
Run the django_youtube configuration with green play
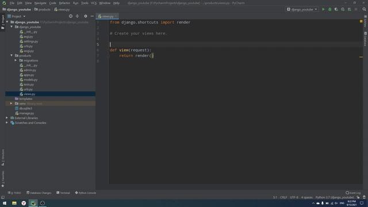[323, 9]
